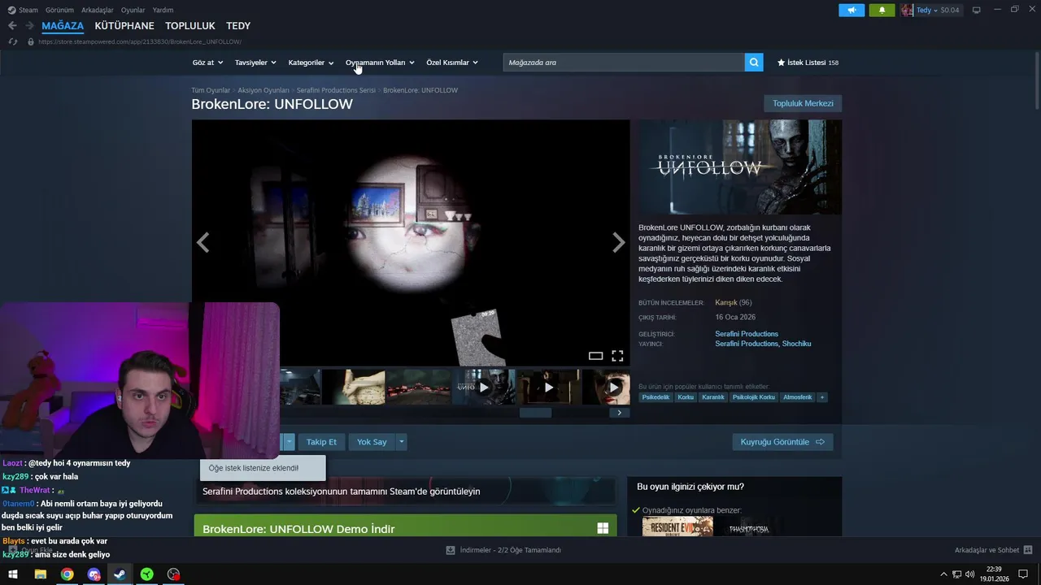
Task: Expand the Oynamanın Yolları dropdown
Action: coord(380,63)
